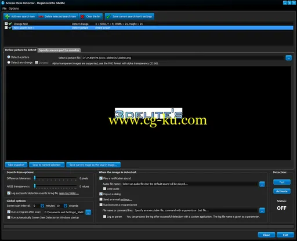Image resolution: width=297 pixels, height=241 pixels.
Task: Select Detect any change radio button
Action: (x=9, y=63)
